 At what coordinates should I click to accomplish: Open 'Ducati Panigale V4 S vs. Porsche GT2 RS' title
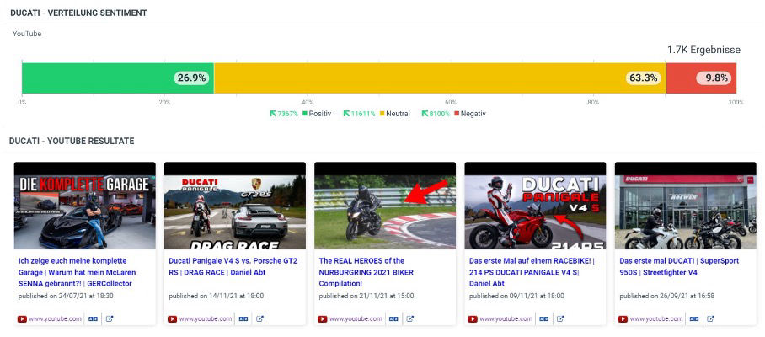pos(233,267)
